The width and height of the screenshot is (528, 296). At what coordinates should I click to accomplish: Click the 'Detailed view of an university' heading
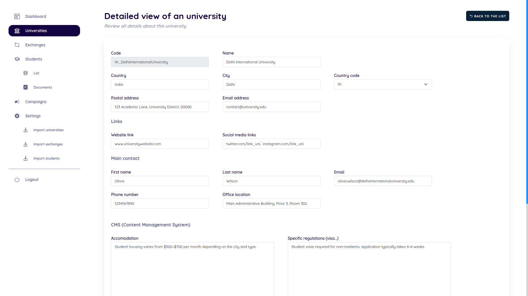click(165, 16)
